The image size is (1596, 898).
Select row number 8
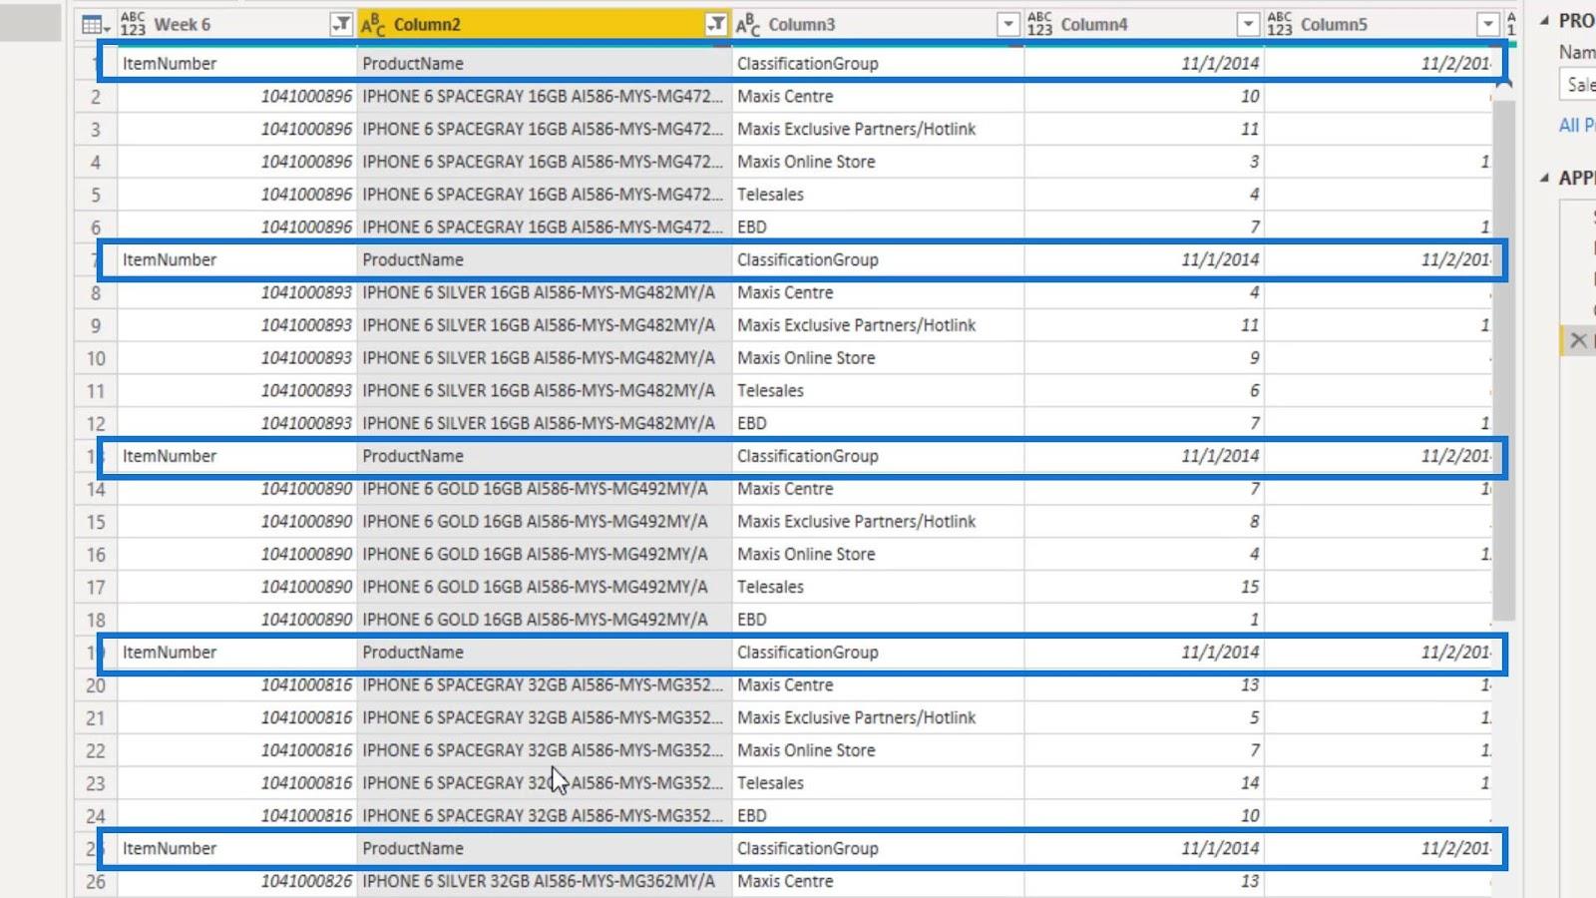(96, 293)
